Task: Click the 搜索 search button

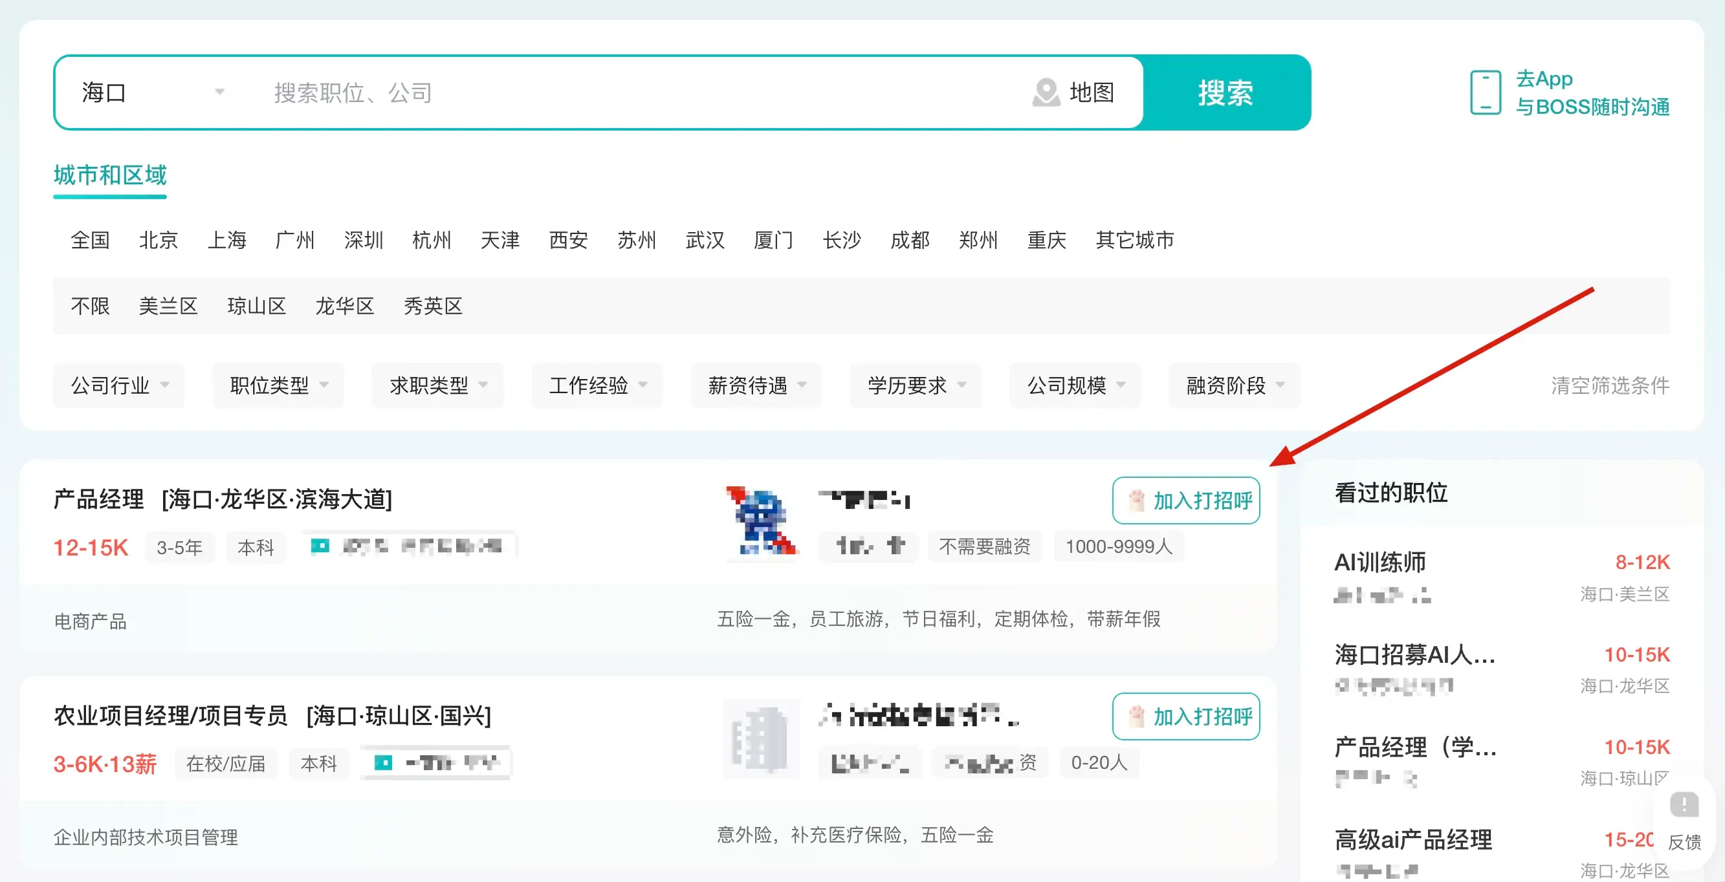Action: click(1227, 93)
